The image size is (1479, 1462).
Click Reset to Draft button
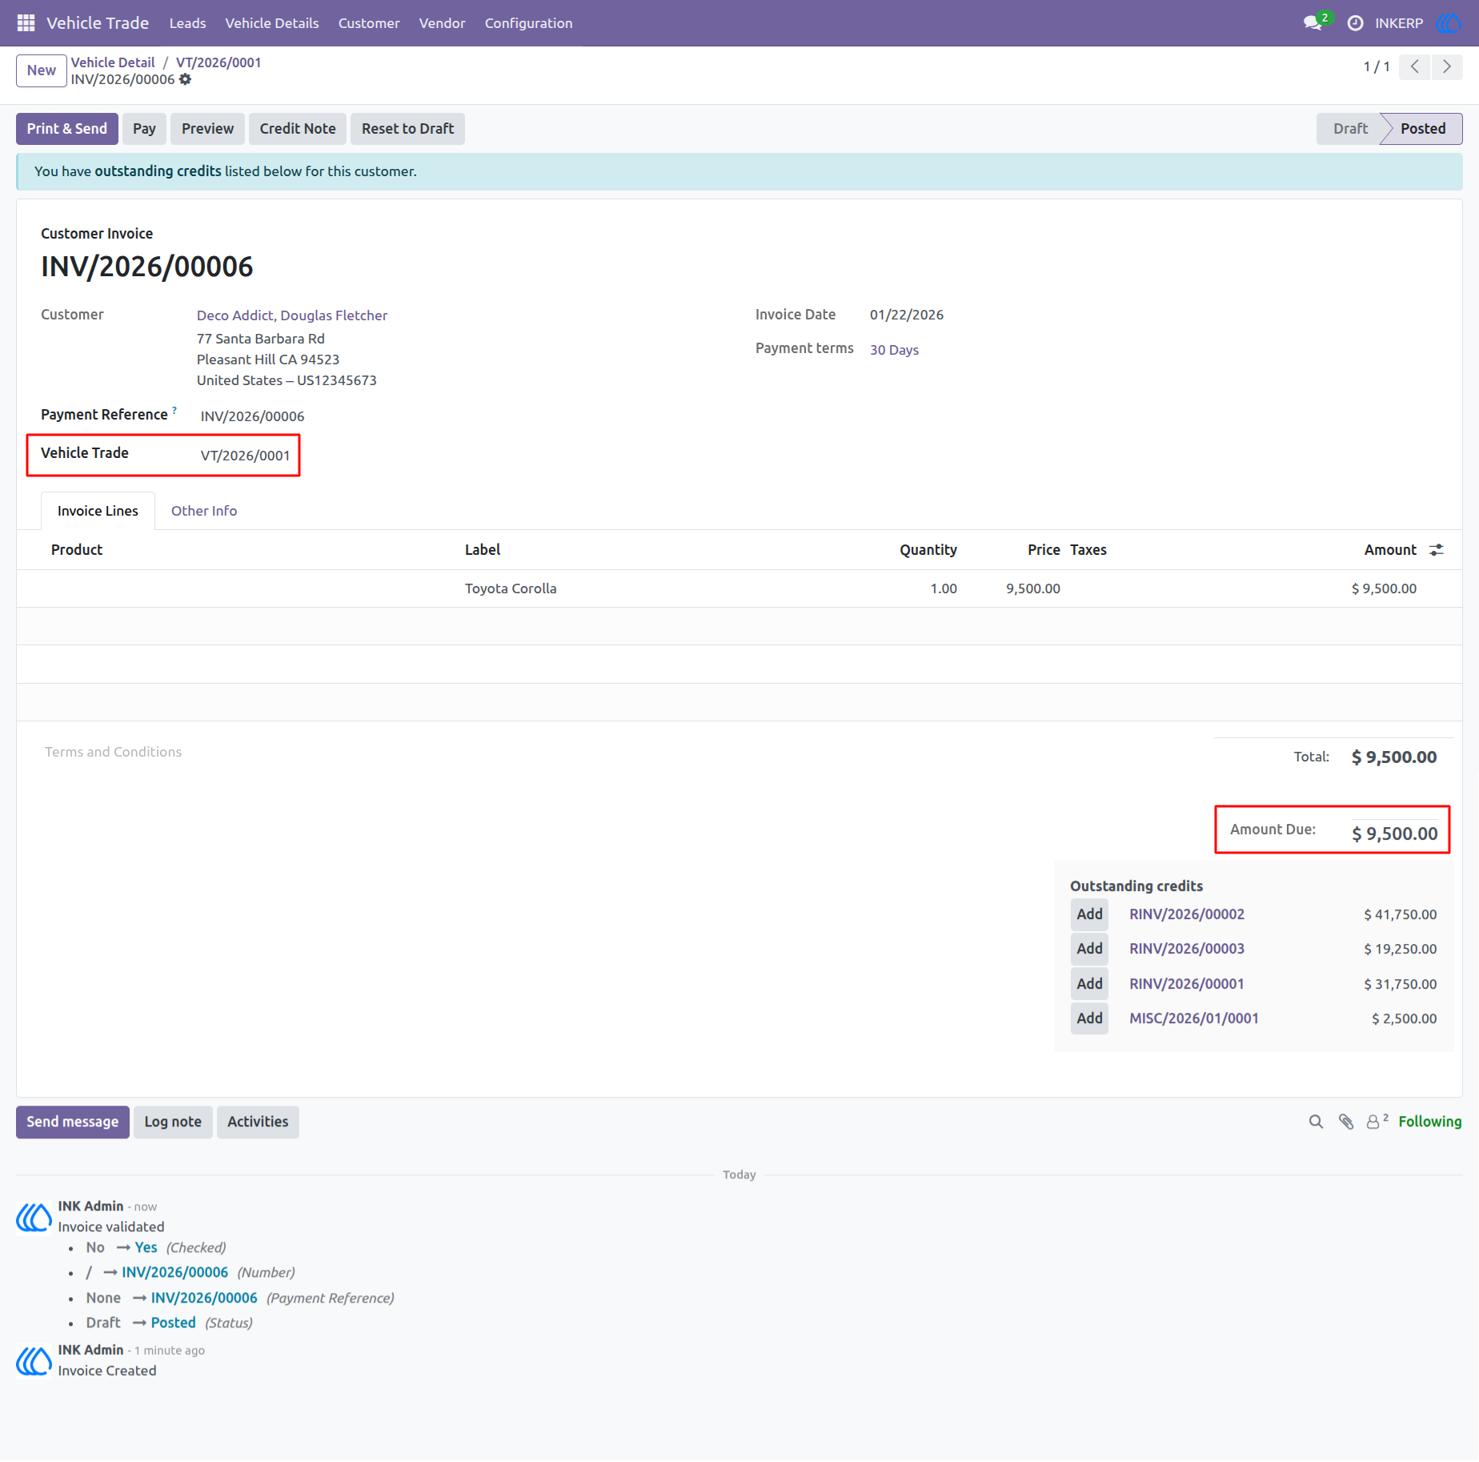[x=407, y=129]
